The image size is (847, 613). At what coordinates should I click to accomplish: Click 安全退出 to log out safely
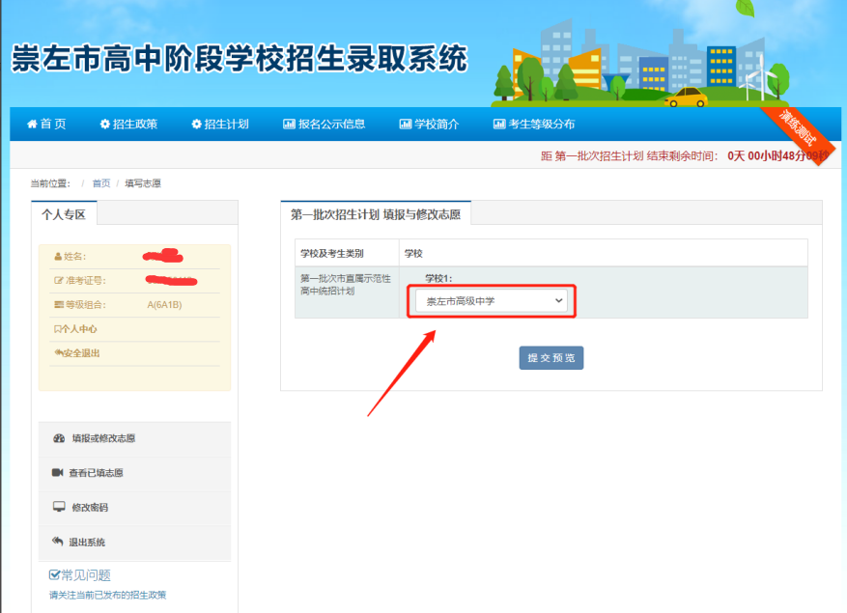click(79, 353)
